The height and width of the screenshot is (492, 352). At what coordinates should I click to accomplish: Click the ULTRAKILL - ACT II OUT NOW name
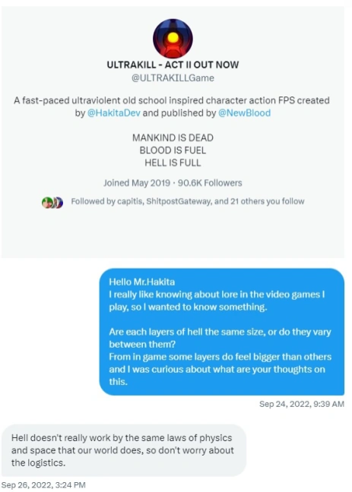(x=173, y=65)
